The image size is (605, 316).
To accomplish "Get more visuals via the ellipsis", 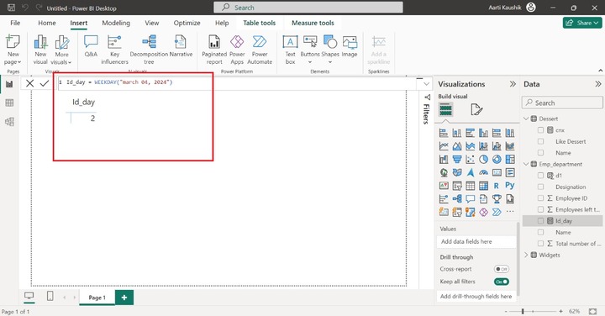I will [x=510, y=212].
